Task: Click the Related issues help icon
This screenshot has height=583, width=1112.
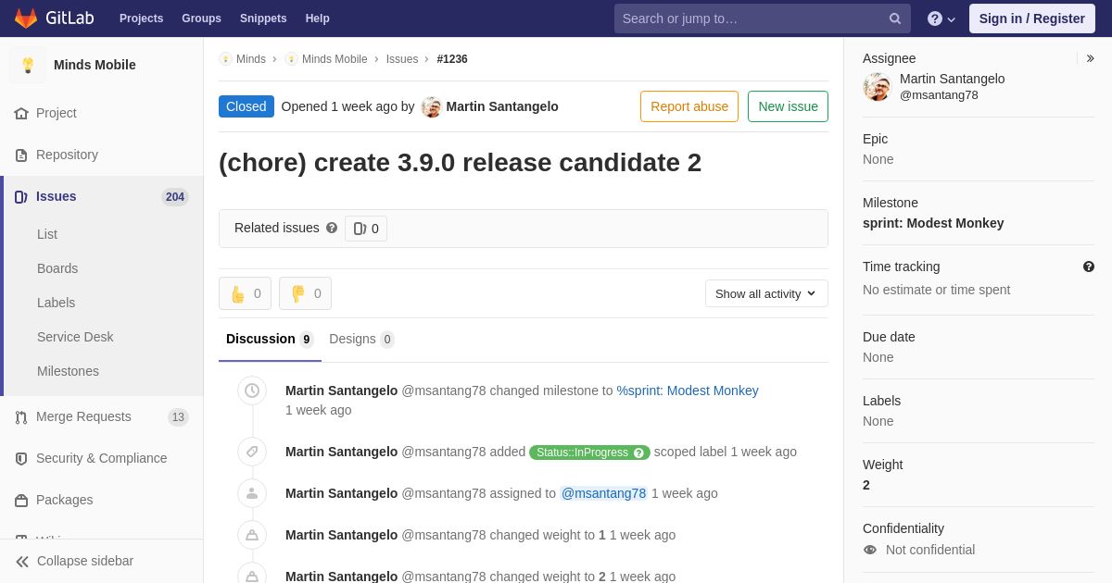Action: click(332, 228)
